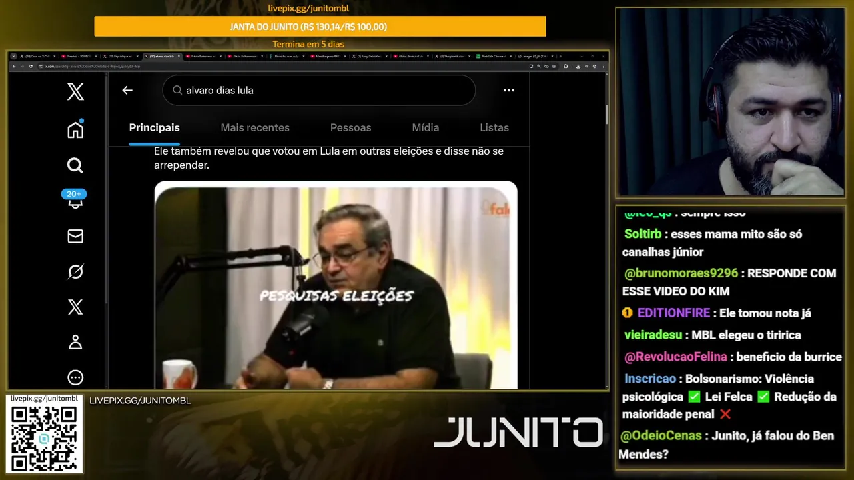The width and height of the screenshot is (854, 480).
Task: Open the Home icon in X sidebar
Action: pyautogui.click(x=75, y=129)
